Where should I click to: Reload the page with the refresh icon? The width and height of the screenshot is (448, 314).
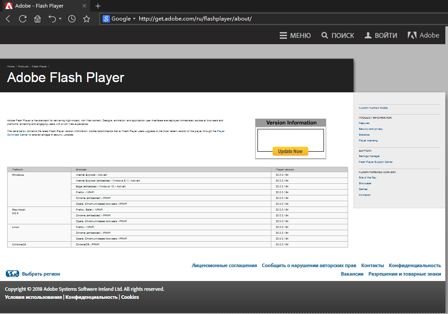23,19
